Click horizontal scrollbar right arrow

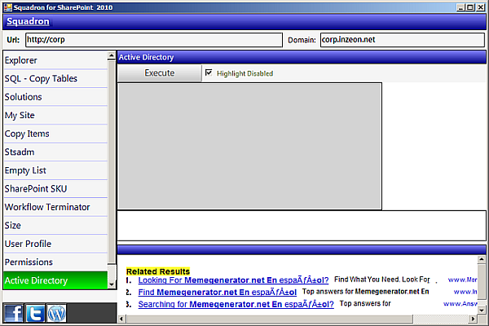473,319
